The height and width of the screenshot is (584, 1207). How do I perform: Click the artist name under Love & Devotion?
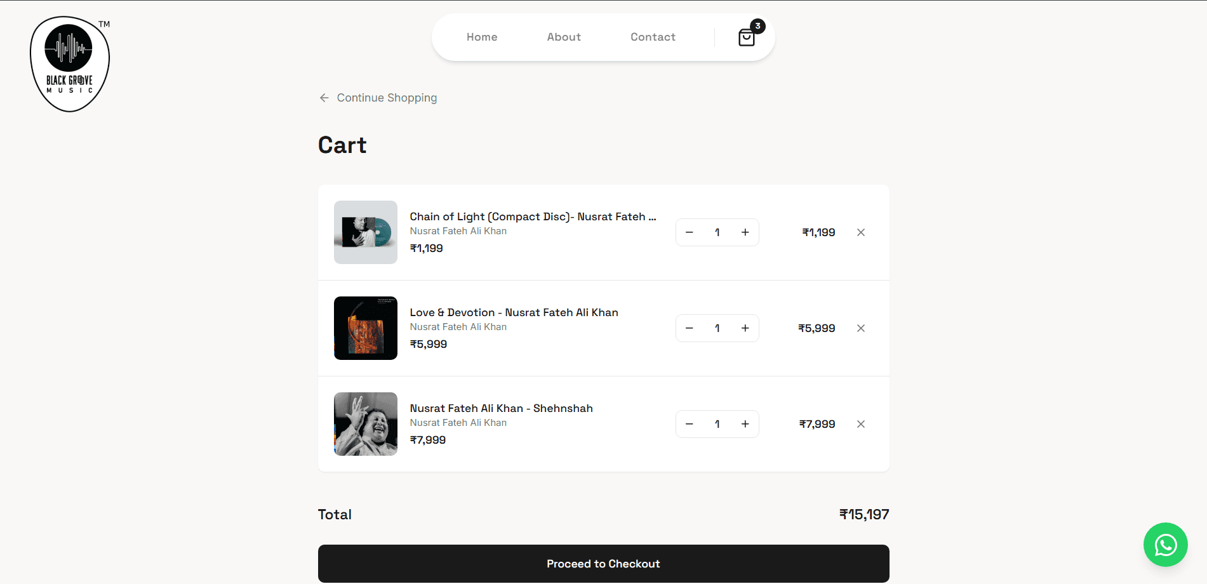pos(458,327)
